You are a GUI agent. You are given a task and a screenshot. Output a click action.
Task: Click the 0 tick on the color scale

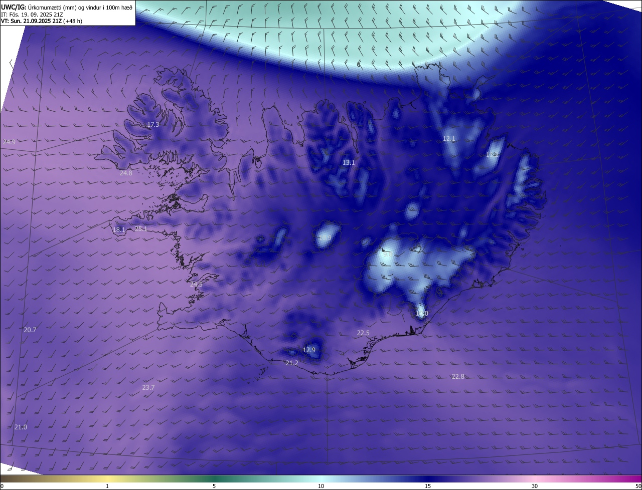pos(2,486)
